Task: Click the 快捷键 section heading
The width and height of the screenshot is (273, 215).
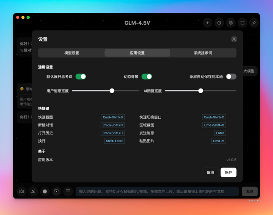Action: (x=44, y=109)
